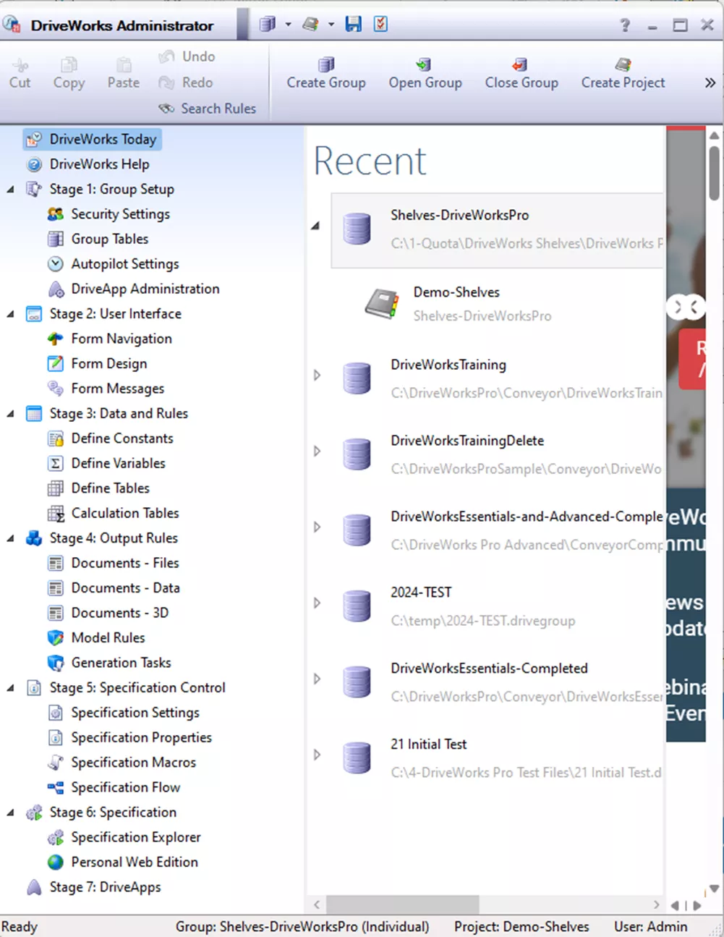Click Generation Tasks icon
The width and height of the screenshot is (724, 937).
coord(56,663)
